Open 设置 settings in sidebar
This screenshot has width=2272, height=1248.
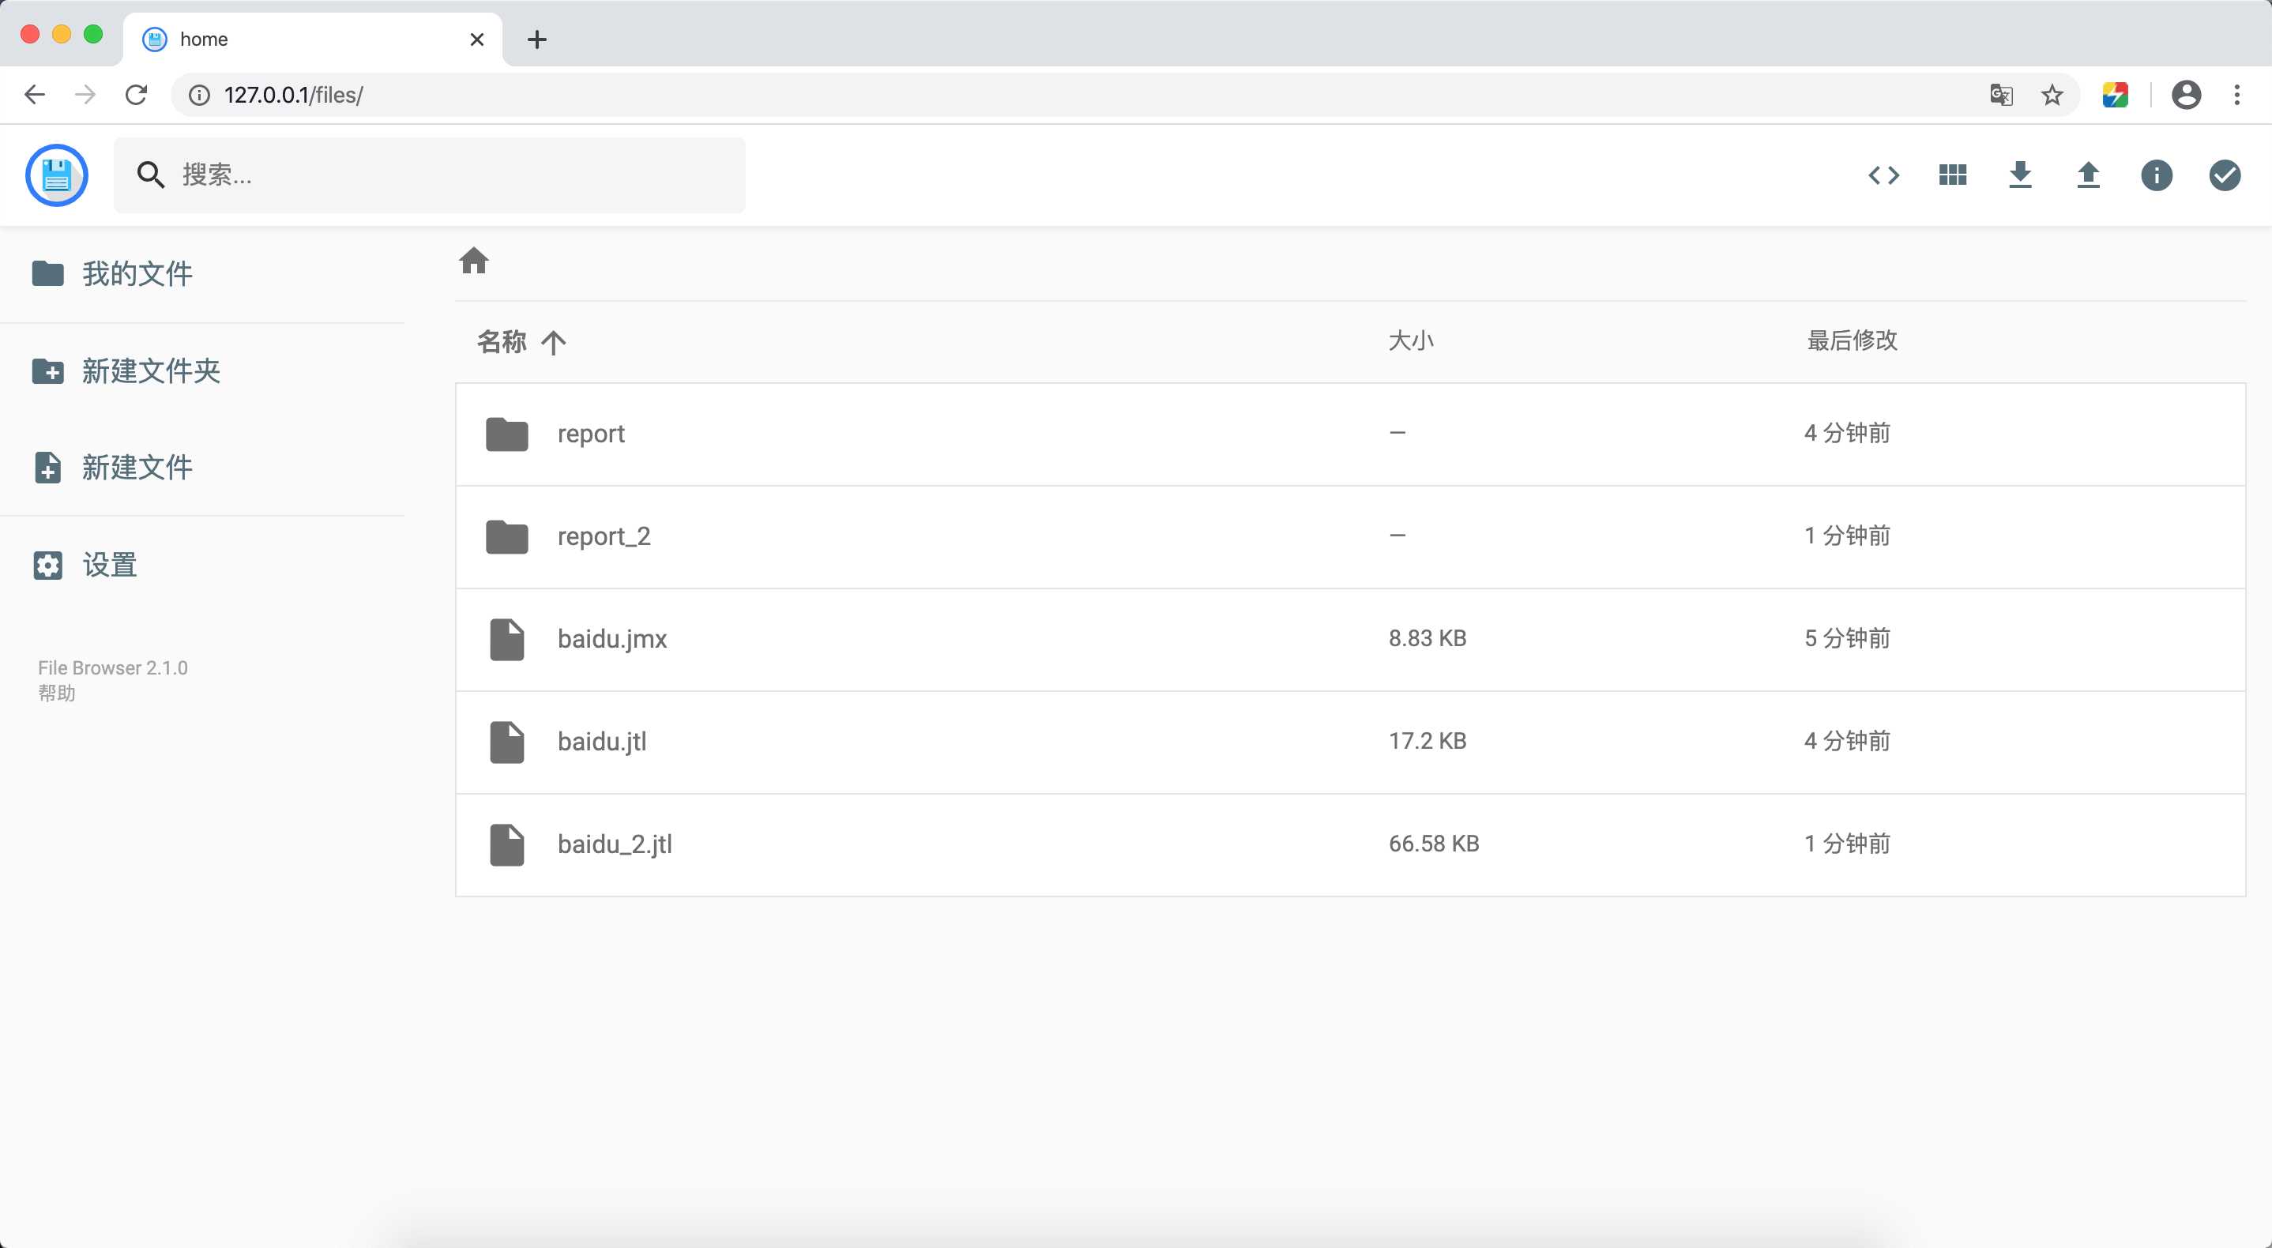coord(85,565)
